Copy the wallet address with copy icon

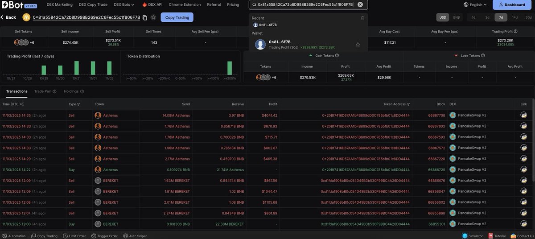pyautogui.click(x=145, y=17)
